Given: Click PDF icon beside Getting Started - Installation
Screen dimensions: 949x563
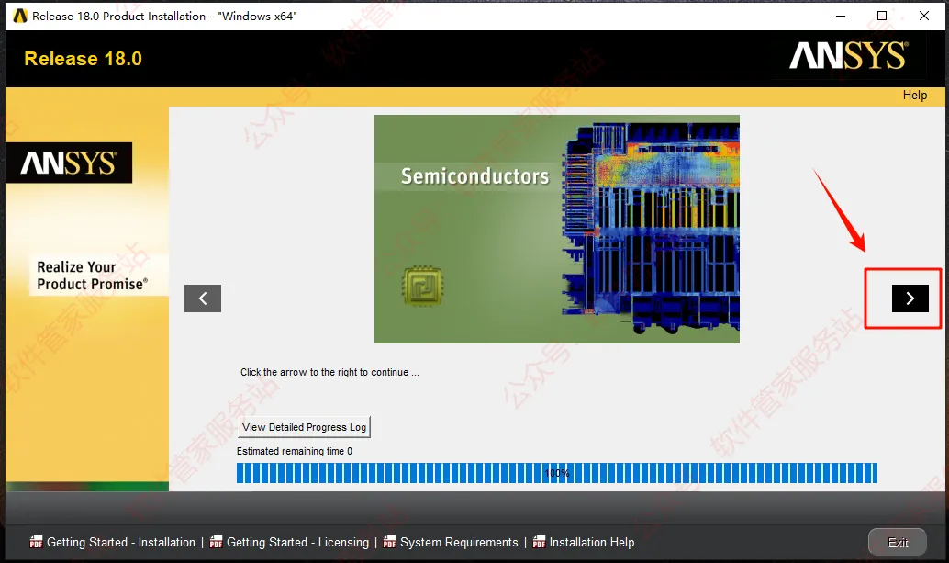Looking at the screenshot, I should click(37, 542).
